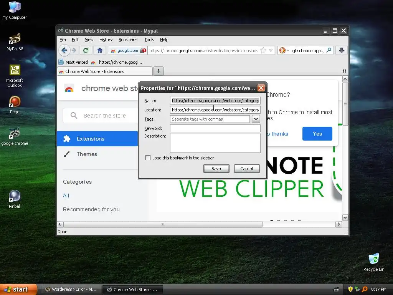
Task: Bookmark page with star icon
Action: pos(263,50)
